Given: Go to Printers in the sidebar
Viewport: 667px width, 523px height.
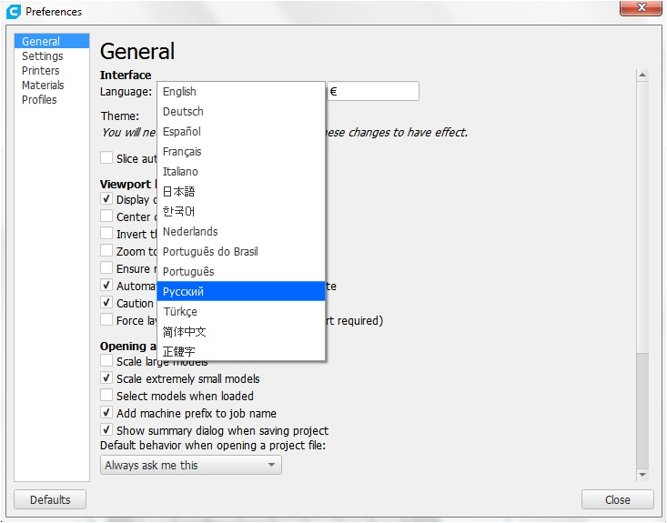Looking at the screenshot, I should (41, 71).
